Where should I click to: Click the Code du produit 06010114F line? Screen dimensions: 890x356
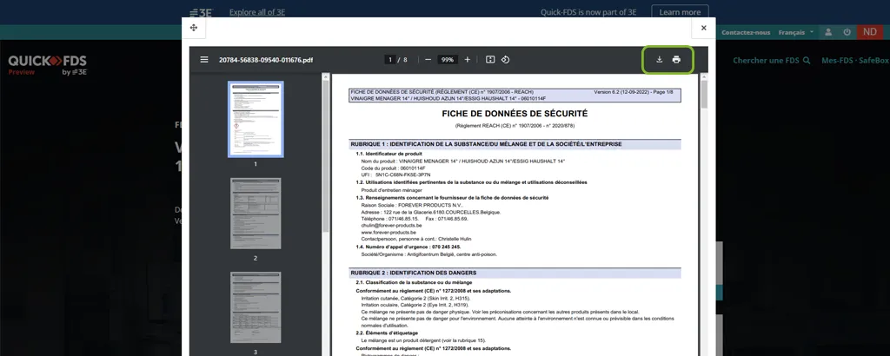tap(393, 168)
